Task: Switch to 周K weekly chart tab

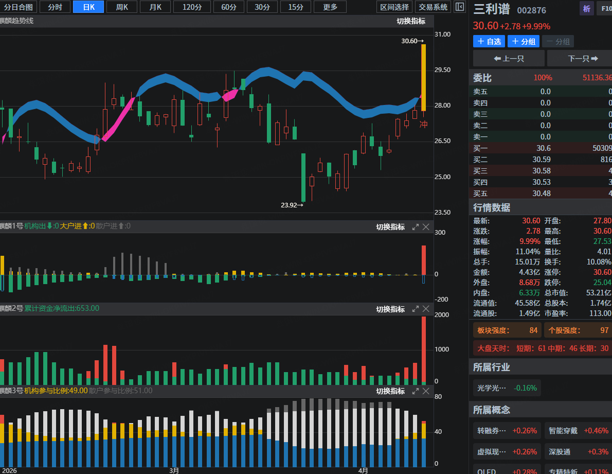Action: pyautogui.click(x=122, y=7)
